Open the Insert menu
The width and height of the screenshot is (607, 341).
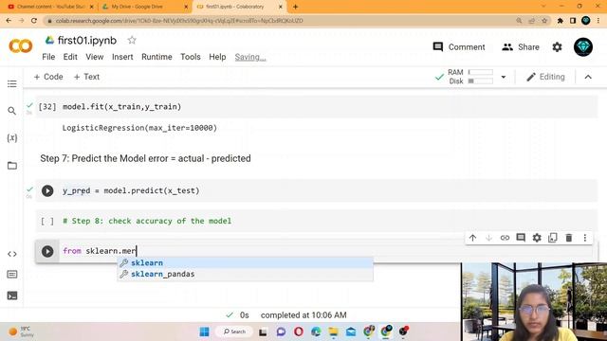[122, 57]
